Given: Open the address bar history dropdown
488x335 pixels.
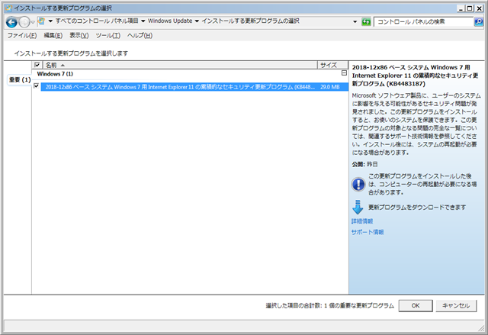Looking at the screenshot, I should pos(355,22).
